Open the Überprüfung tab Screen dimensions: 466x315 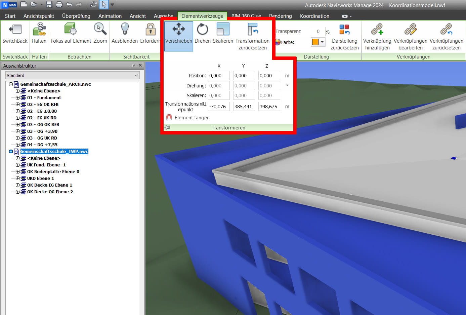click(76, 16)
